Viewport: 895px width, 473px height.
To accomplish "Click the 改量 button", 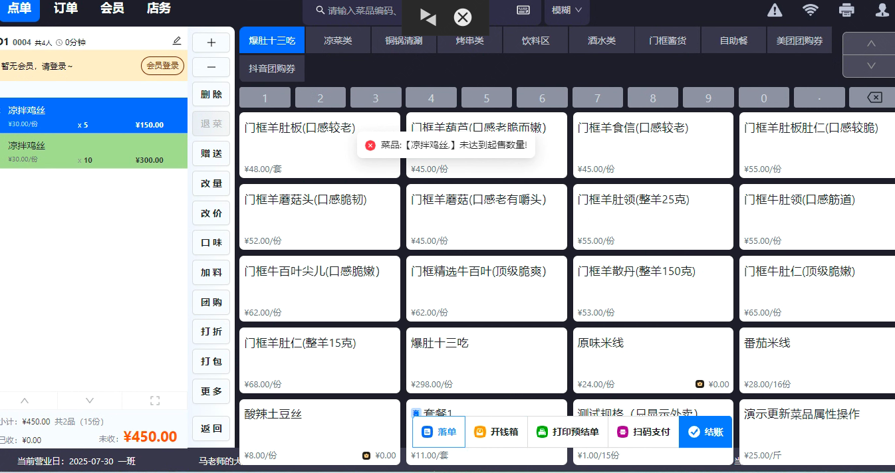I will tap(211, 183).
